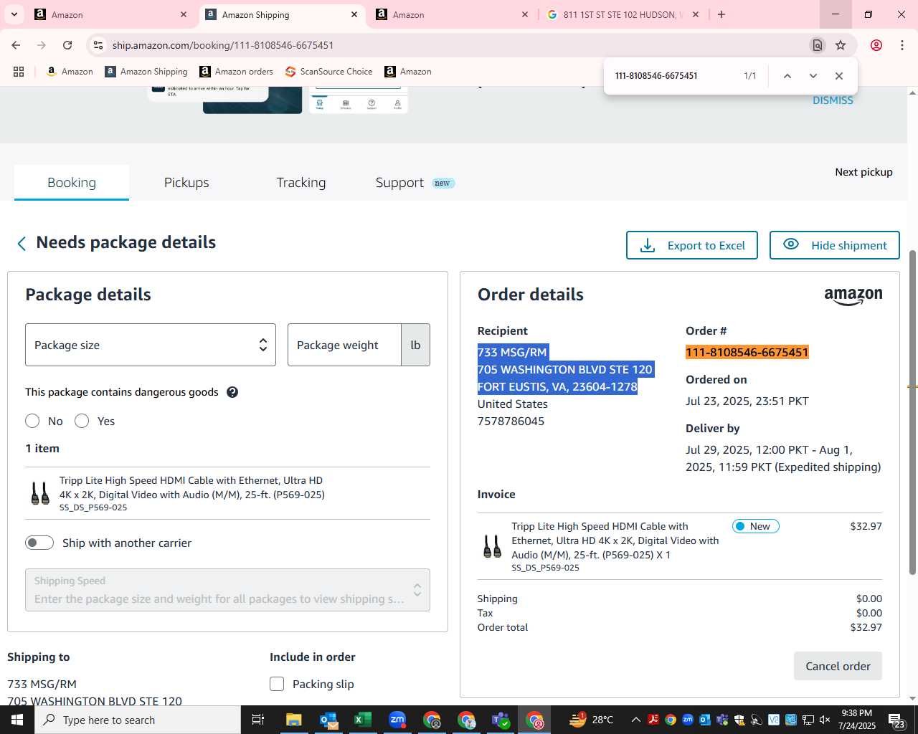Switch to the Booking tab

[72, 183]
